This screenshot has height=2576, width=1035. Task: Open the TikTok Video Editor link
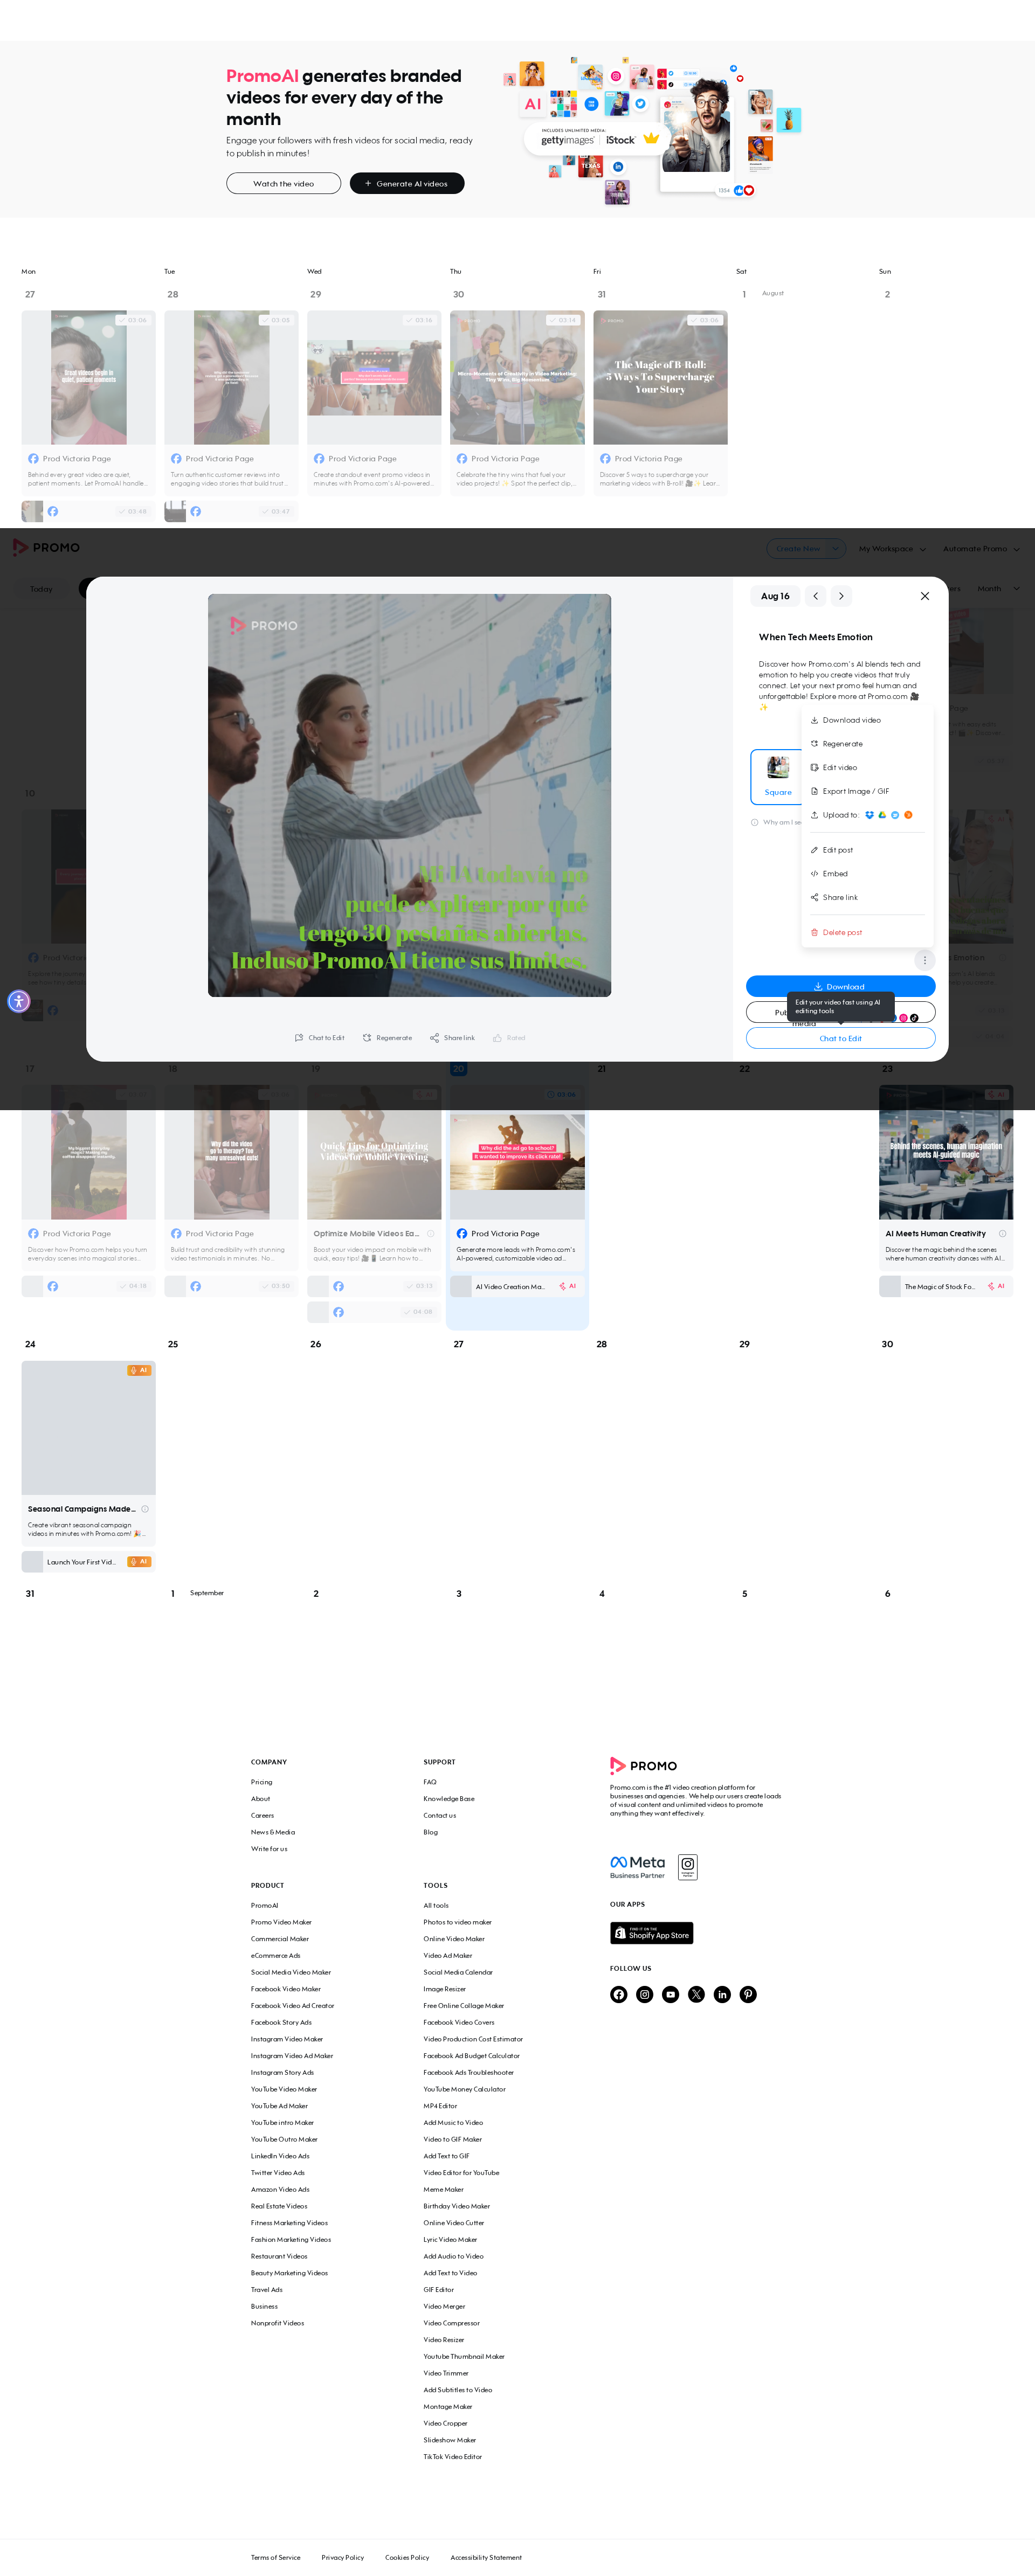pos(452,2456)
